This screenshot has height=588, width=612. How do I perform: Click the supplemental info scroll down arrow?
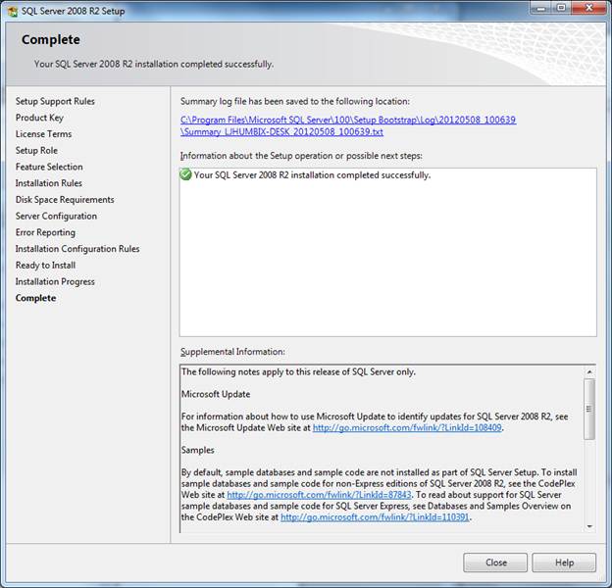pyautogui.click(x=589, y=527)
